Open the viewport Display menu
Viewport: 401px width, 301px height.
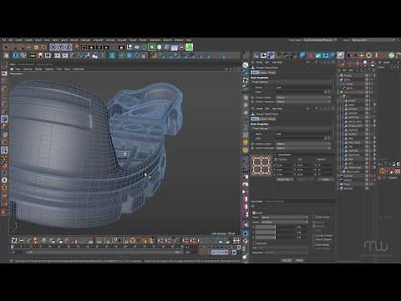click(x=38, y=69)
